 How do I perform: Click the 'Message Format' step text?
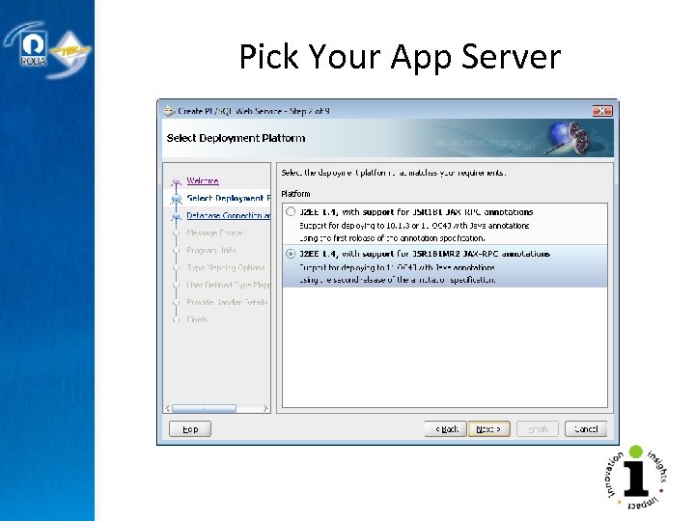point(215,233)
